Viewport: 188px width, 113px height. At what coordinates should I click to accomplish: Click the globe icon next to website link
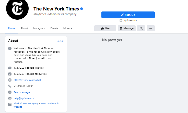click(x=10, y=80)
